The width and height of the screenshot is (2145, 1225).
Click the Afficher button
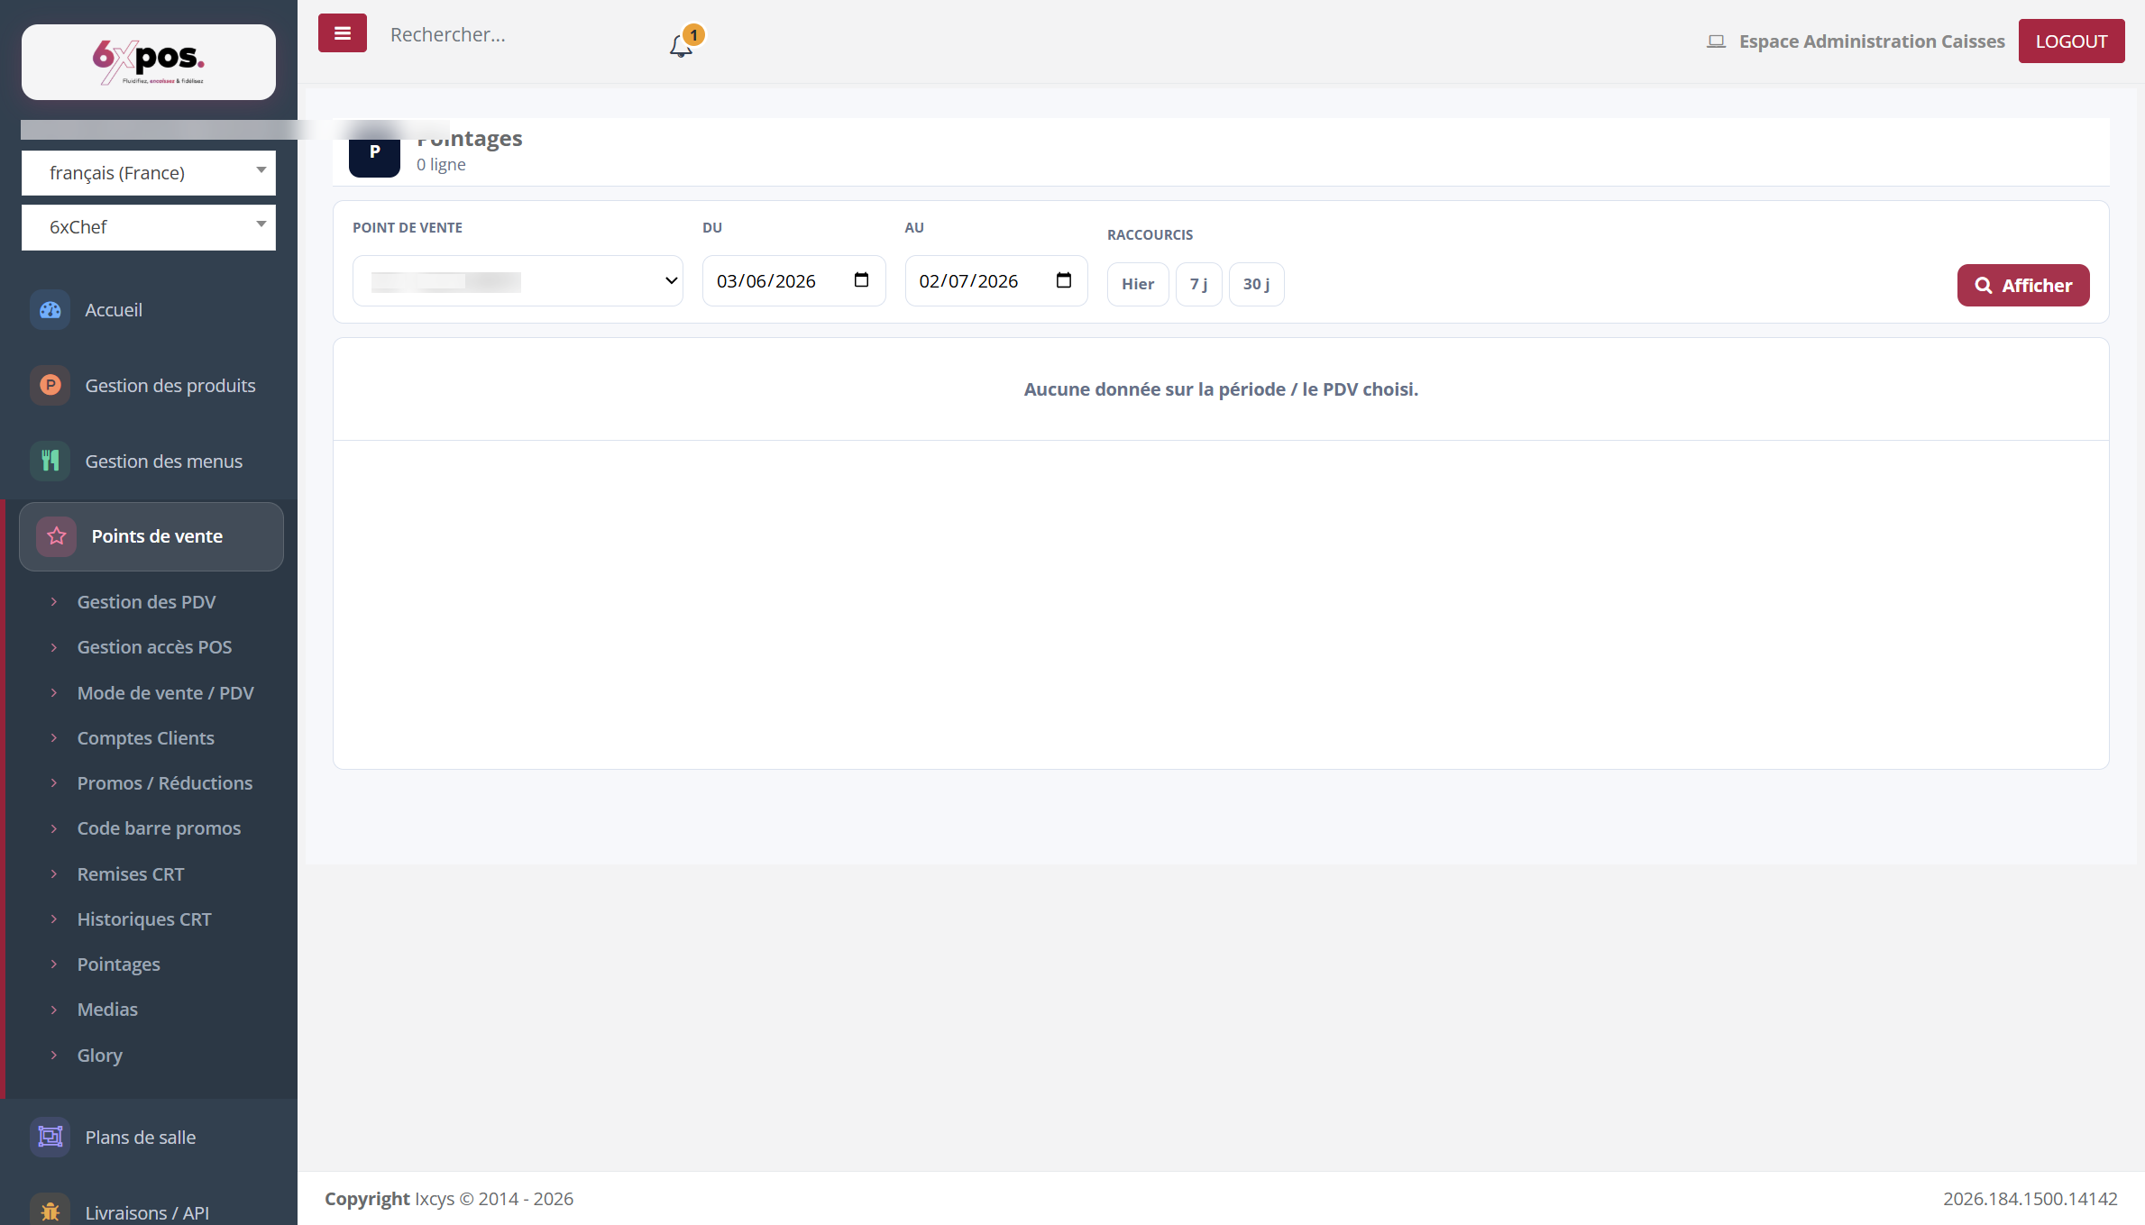(x=2023, y=285)
